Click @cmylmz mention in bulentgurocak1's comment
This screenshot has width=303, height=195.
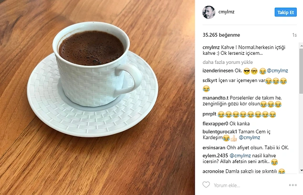pos(250,137)
